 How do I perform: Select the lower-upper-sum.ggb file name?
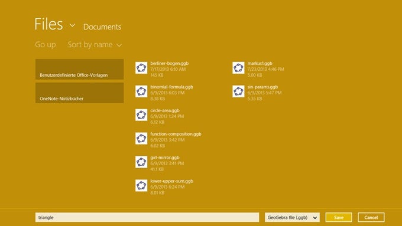click(172, 181)
